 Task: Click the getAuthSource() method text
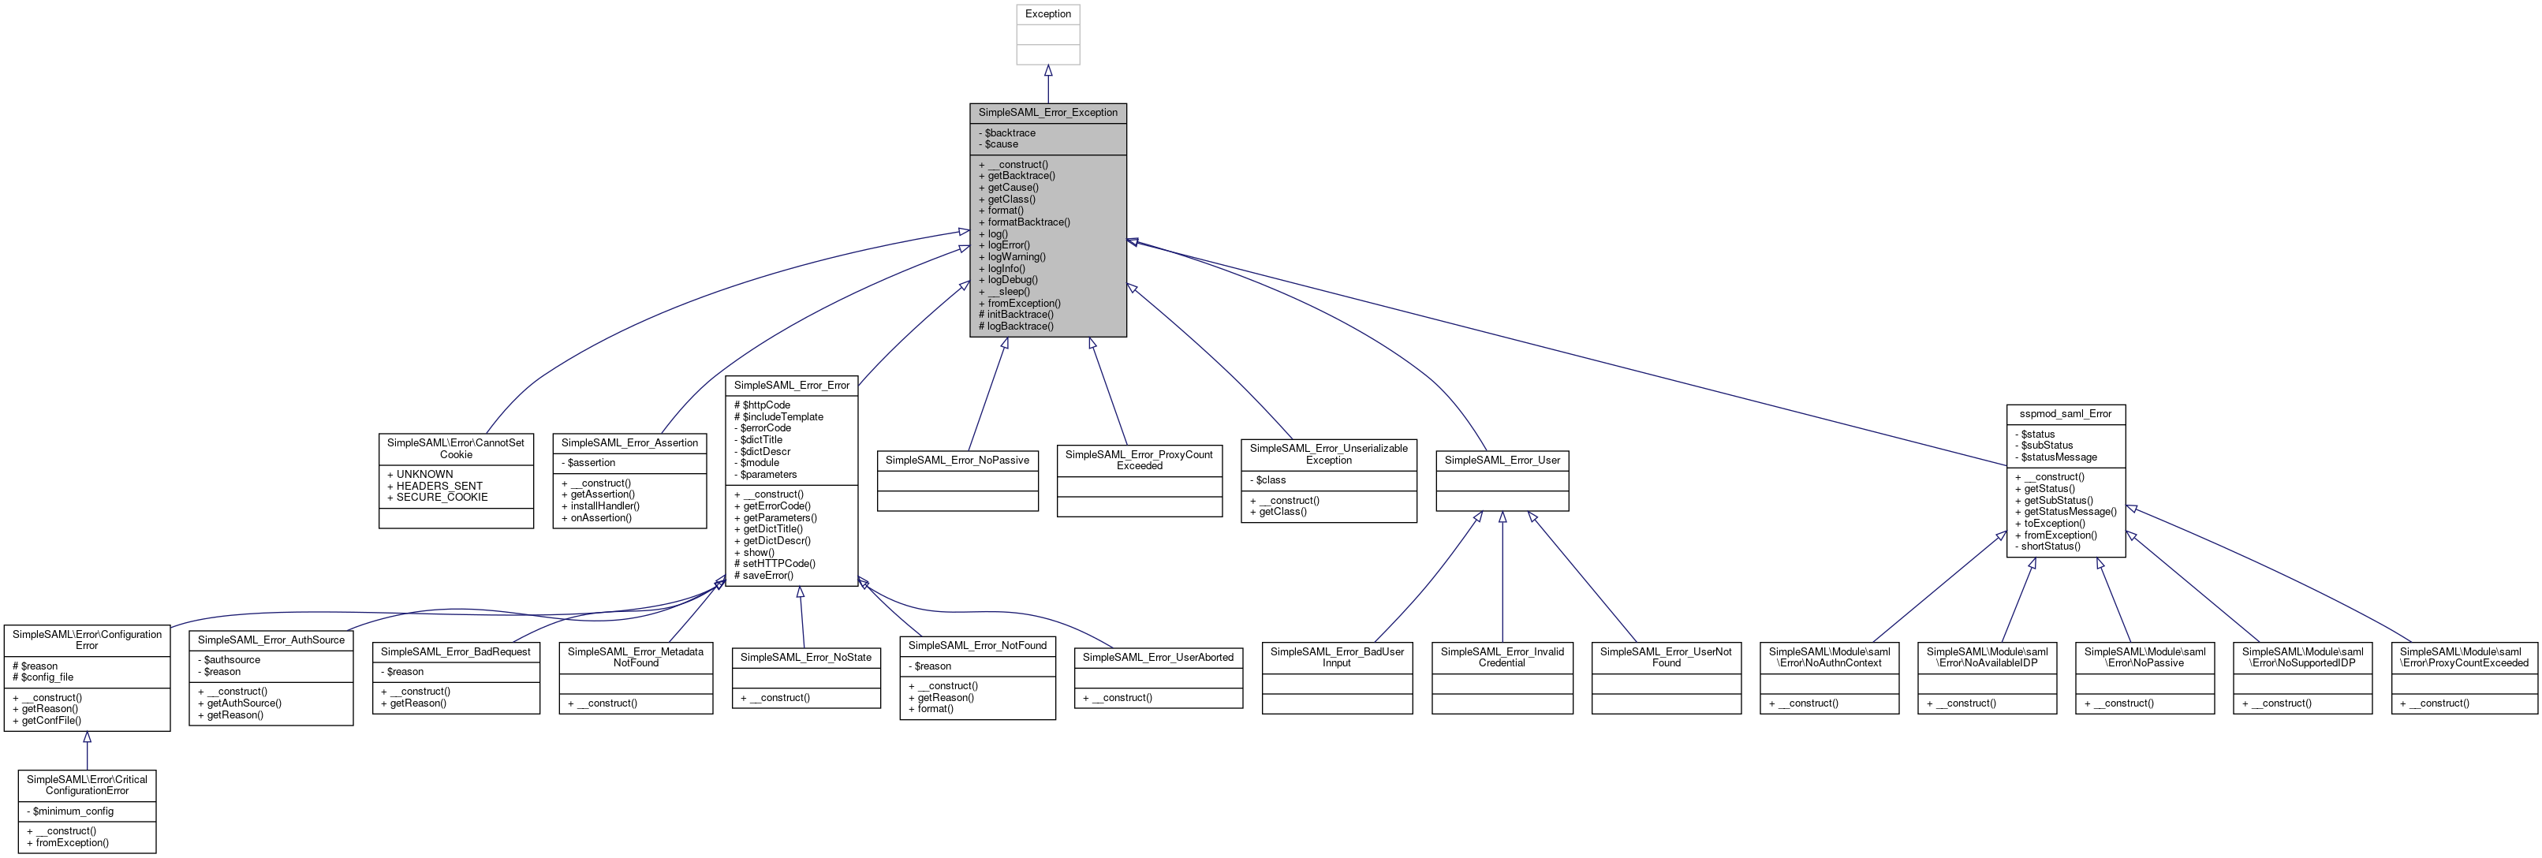[x=240, y=703]
